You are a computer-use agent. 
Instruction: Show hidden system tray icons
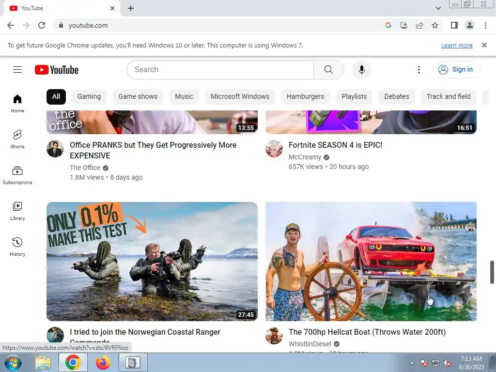(x=412, y=363)
